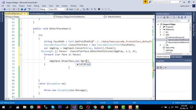The height and width of the screenshot is (110, 196).
Task: Click the Save All toolbar icon
Action: pos(25,9)
